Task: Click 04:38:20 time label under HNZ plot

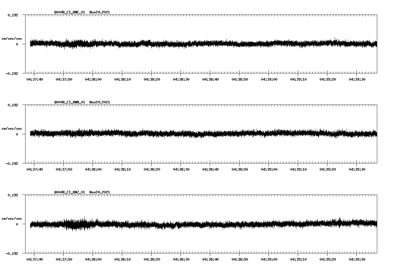Action: coord(152,259)
